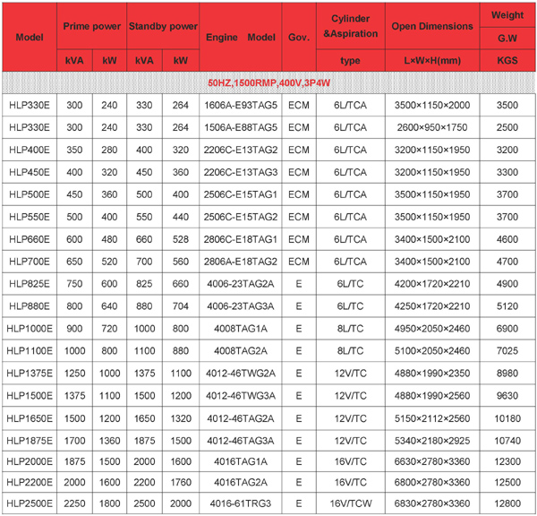Click the 'Weight' header cell

(x=507, y=15)
